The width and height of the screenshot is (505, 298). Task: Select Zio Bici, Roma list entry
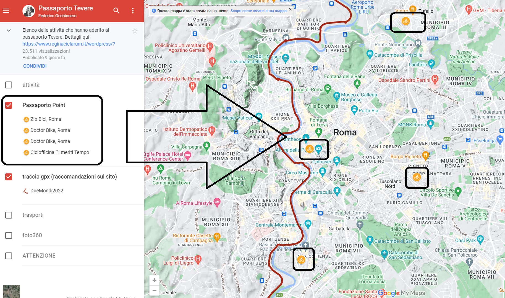[46, 119]
